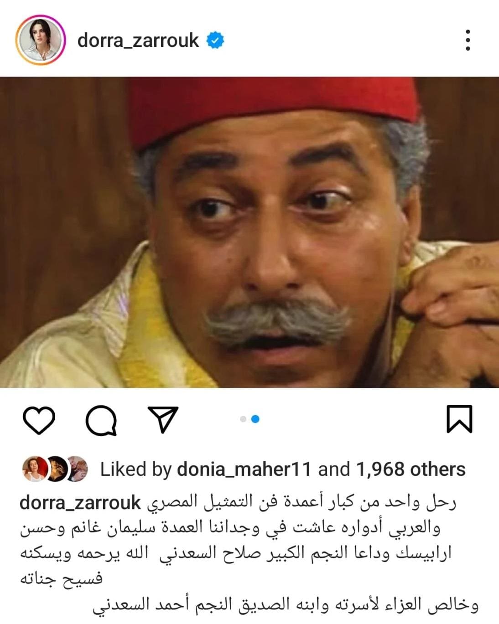Select active blue carousel dot
This screenshot has width=499, height=624.
coord(255,419)
